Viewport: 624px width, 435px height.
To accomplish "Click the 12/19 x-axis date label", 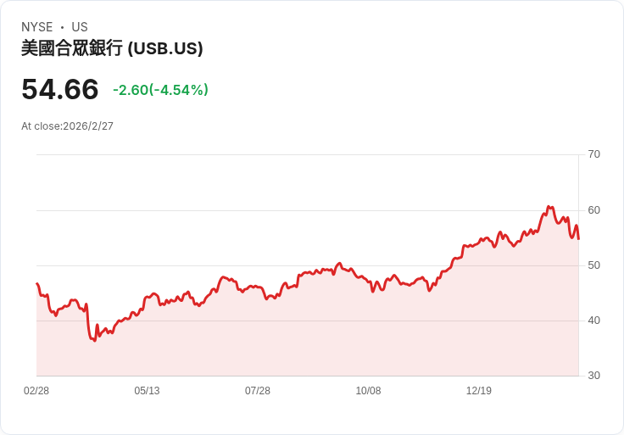I will [479, 391].
